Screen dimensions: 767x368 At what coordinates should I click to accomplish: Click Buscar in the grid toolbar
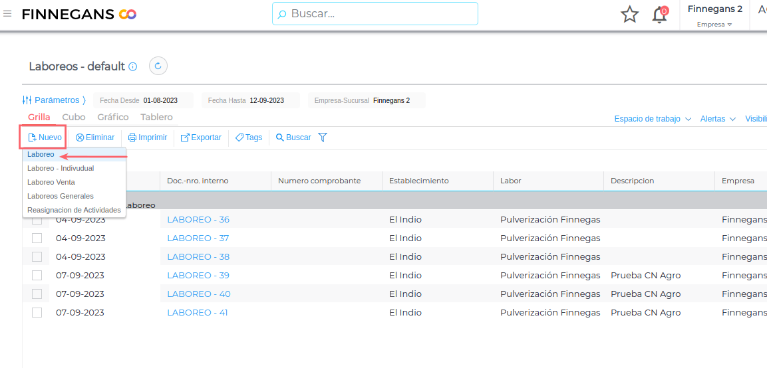pyautogui.click(x=293, y=138)
